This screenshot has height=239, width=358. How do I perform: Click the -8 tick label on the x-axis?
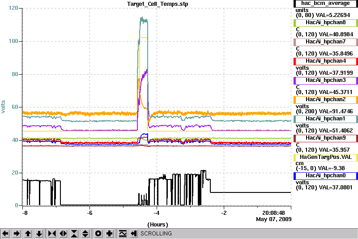(x=25, y=213)
